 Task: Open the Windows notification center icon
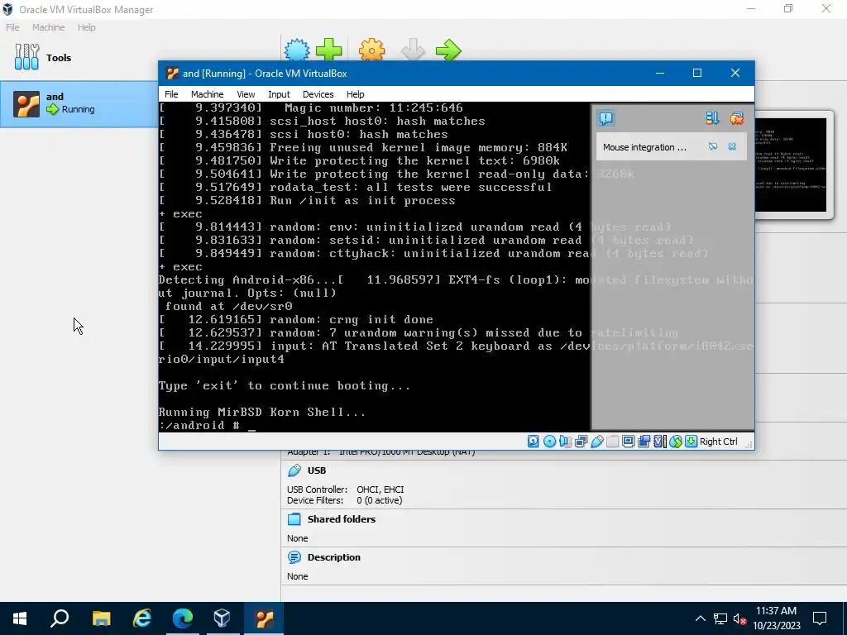(x=820, y=618)
